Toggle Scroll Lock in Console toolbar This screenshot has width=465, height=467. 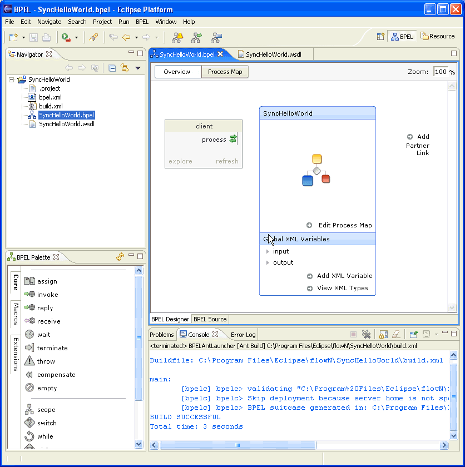click(383, 334)
